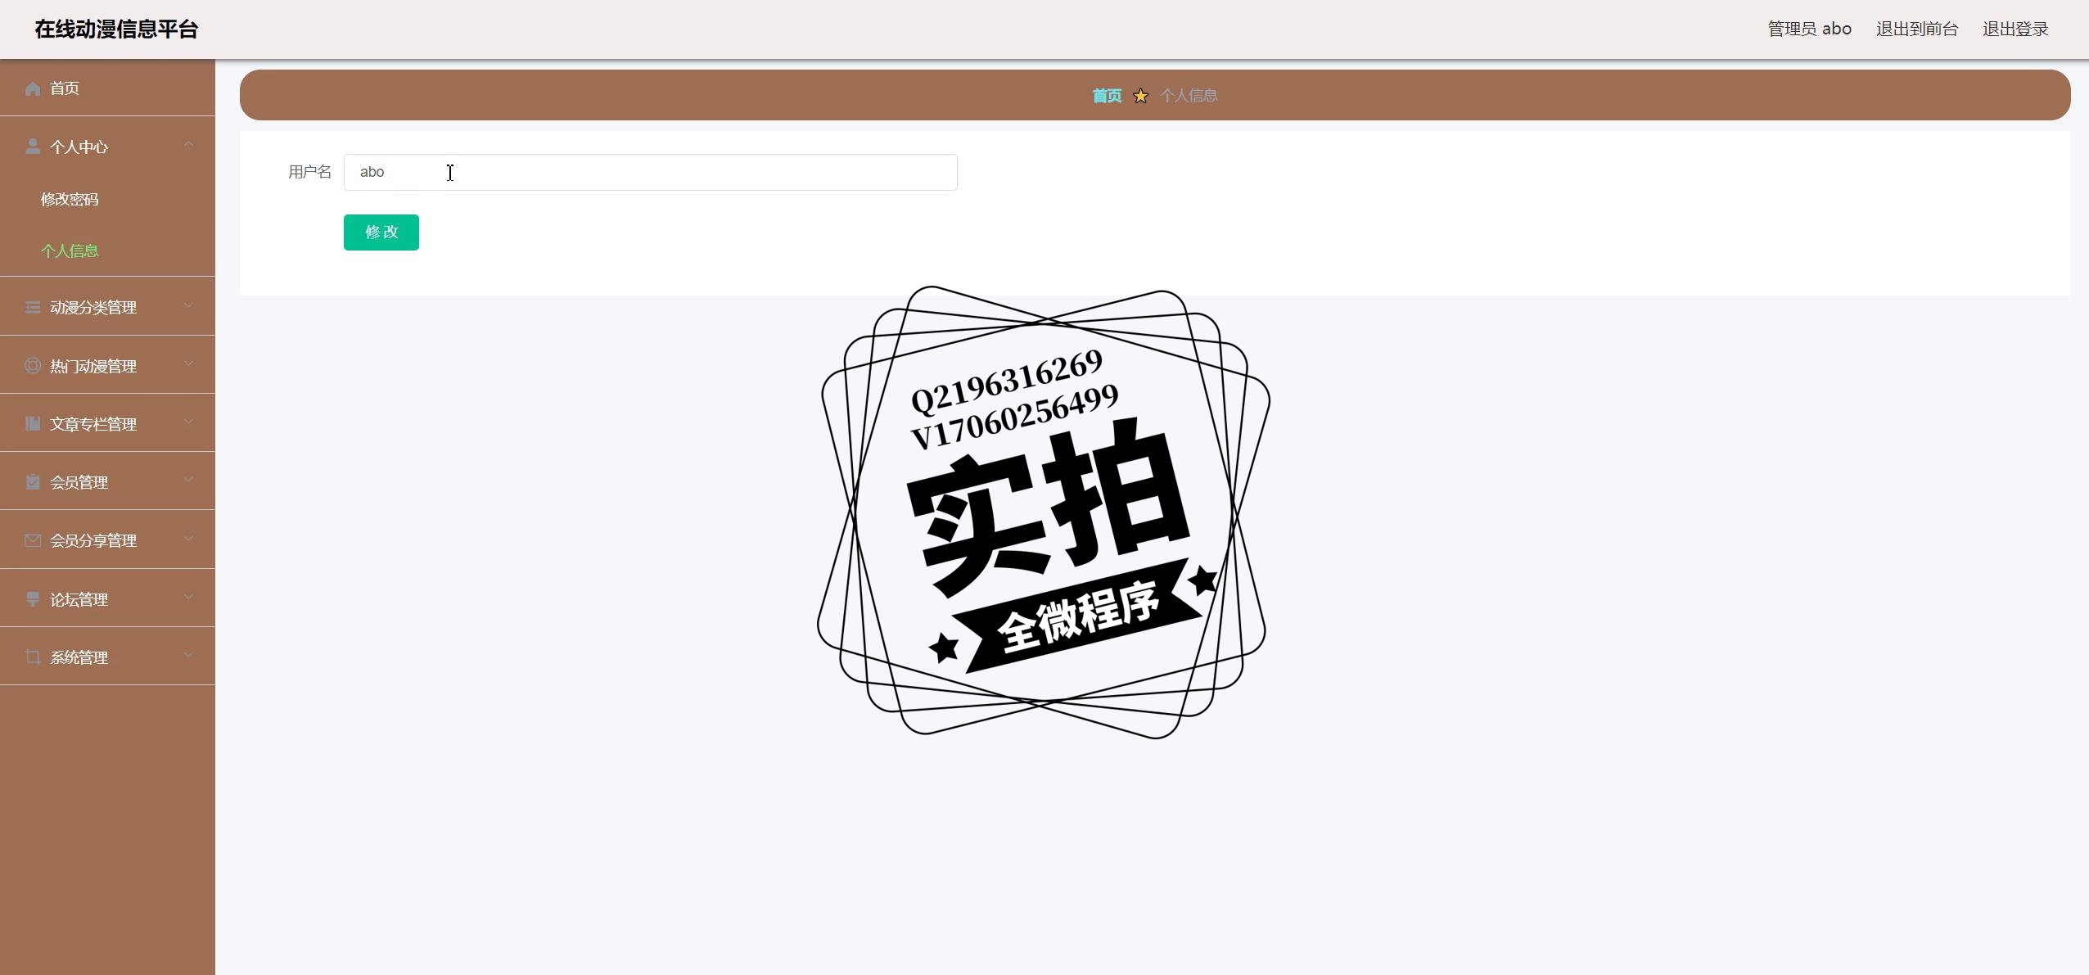Image resolution: width=2089 pixels, height=975 pixels.
Task: Click the green 修改 button
Action: coord(381,232)
